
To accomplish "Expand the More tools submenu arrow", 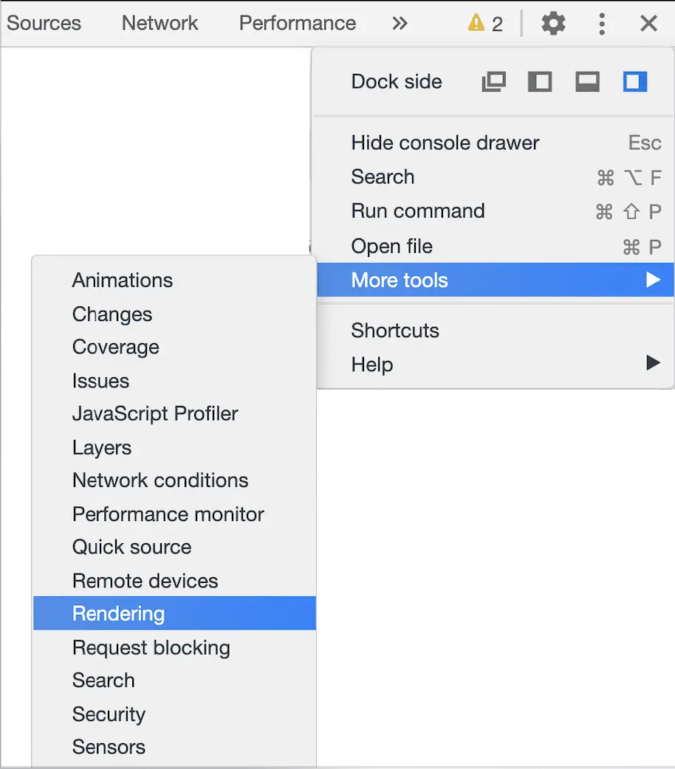I will pos(653,280).
